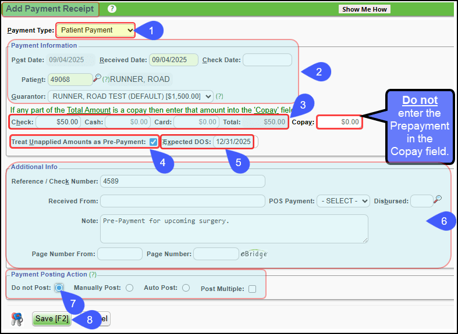The image size is (458, 334).
Task: Open the Disbursed lookup magnifier
Action: [x=437, y=199]
